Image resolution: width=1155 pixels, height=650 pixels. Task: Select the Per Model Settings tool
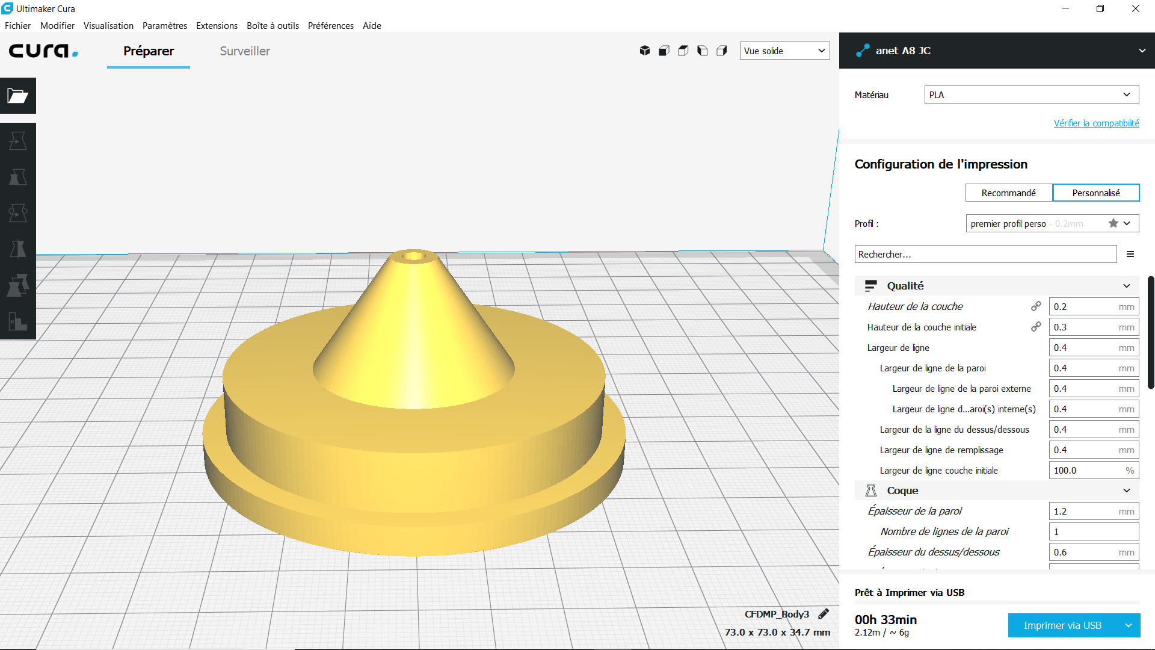click(x=18, y=285)
